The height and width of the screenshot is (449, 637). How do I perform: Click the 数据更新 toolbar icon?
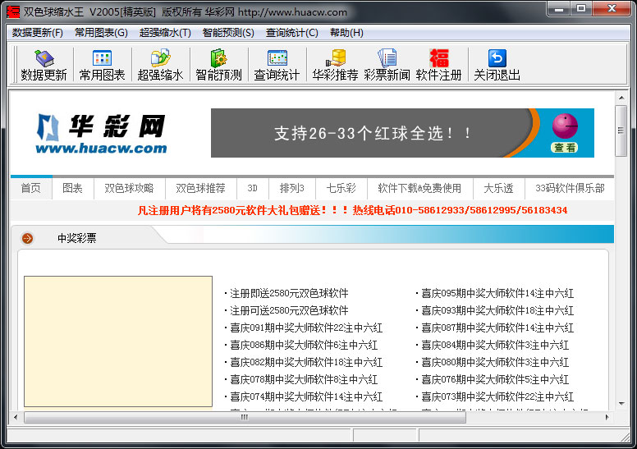click(x=44, y=65)
